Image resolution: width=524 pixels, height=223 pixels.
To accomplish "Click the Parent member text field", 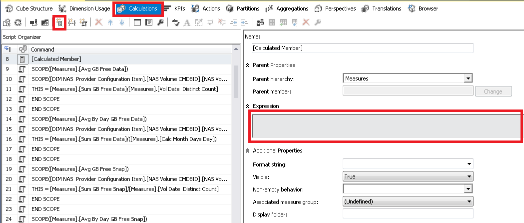I will point(408,91).
